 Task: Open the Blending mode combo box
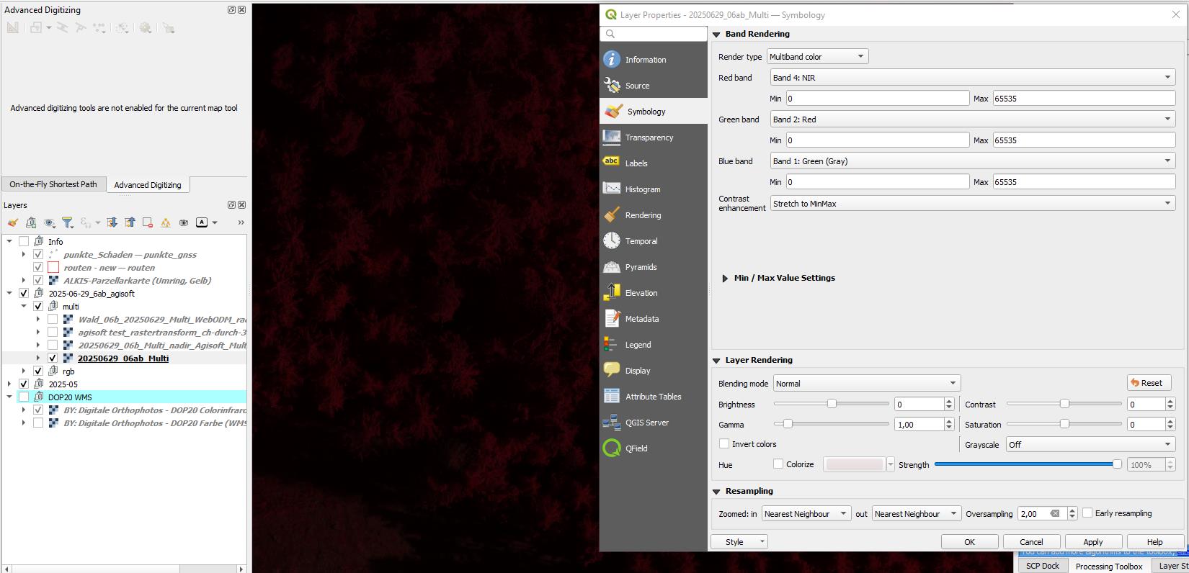tap(867, 384)
